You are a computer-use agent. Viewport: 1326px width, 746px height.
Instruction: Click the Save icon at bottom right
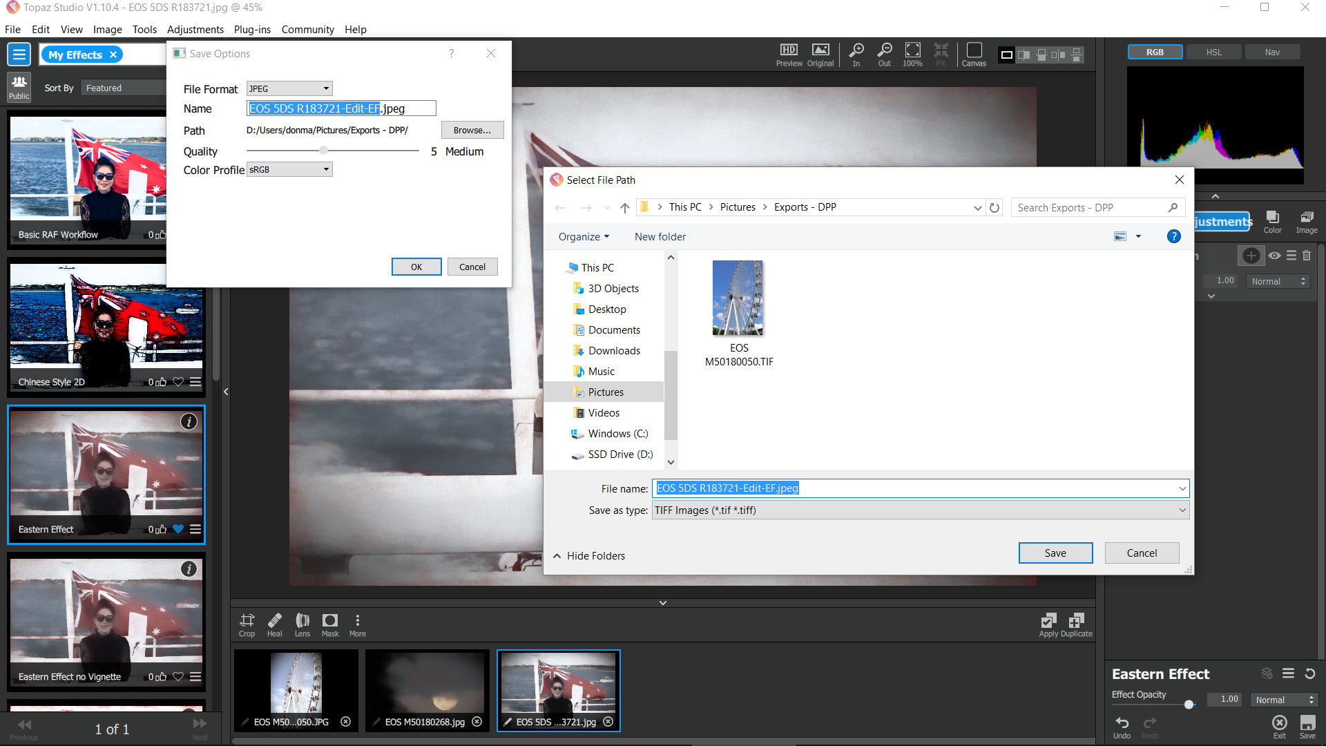[x=1307, y=727]
